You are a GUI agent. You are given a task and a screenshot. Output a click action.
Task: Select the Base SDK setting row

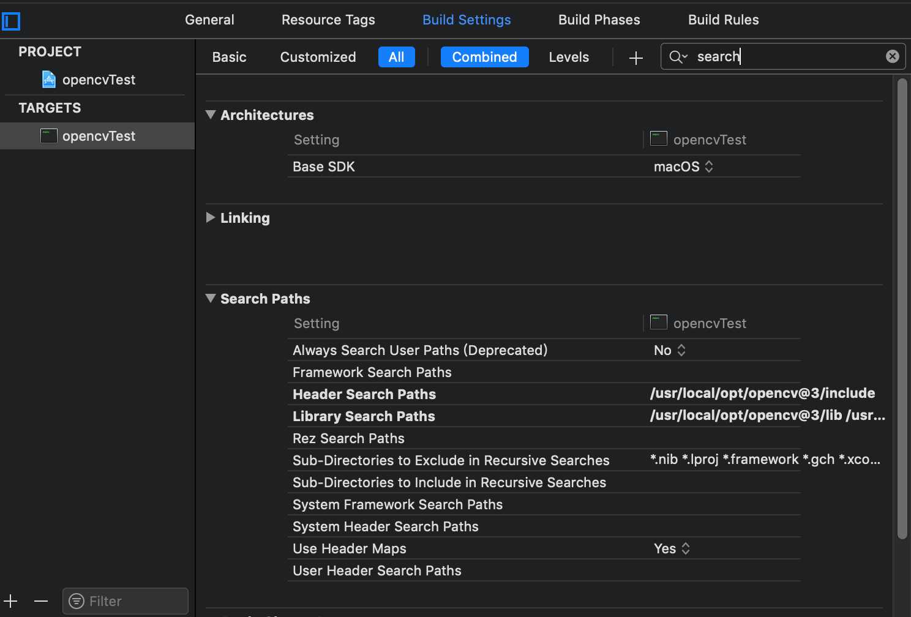click(x=544, y=166)
